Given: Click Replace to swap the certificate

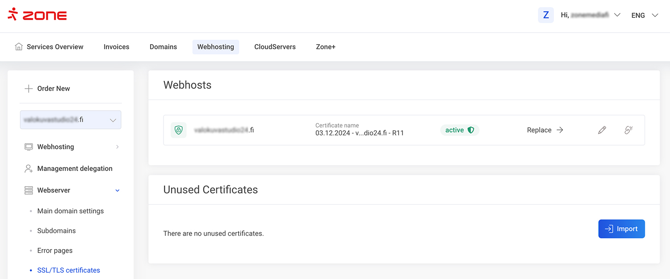Looking at the screenshot, I should 545,130.
